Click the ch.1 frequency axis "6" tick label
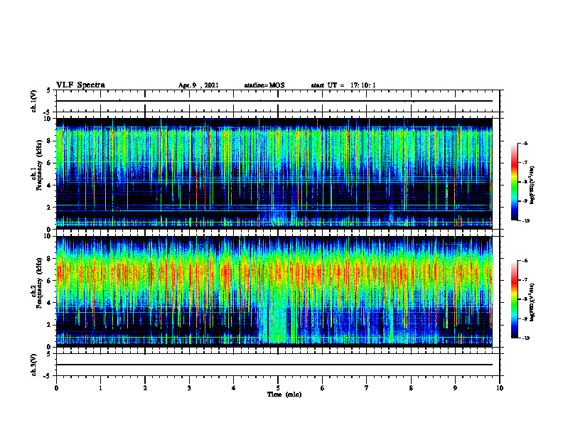 pyautogui.click(x=50, y=163)
